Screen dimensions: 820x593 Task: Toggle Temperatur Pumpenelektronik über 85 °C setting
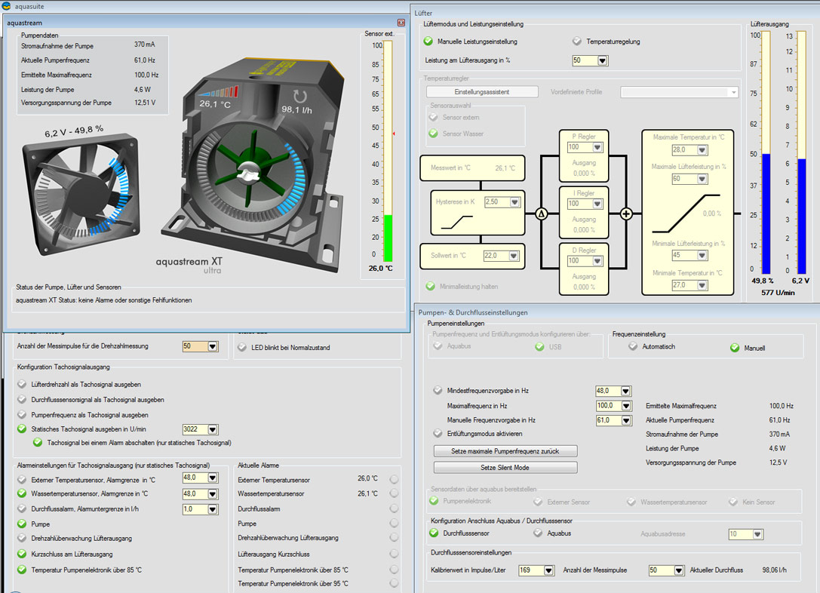21,570
